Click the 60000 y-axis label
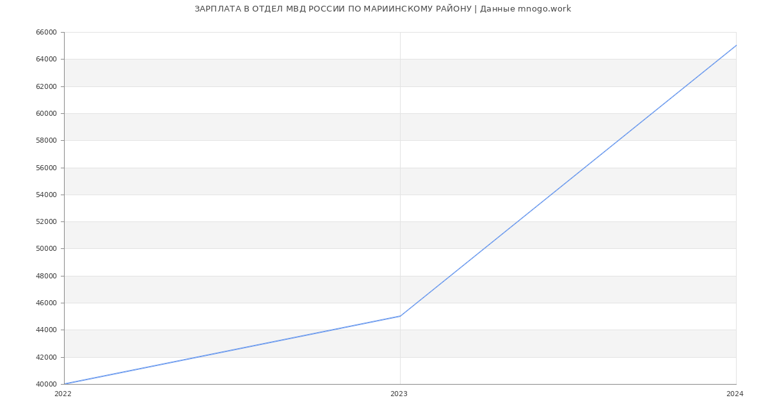The width and height of the screenshot is (768, 416). (x=46, y=114)
